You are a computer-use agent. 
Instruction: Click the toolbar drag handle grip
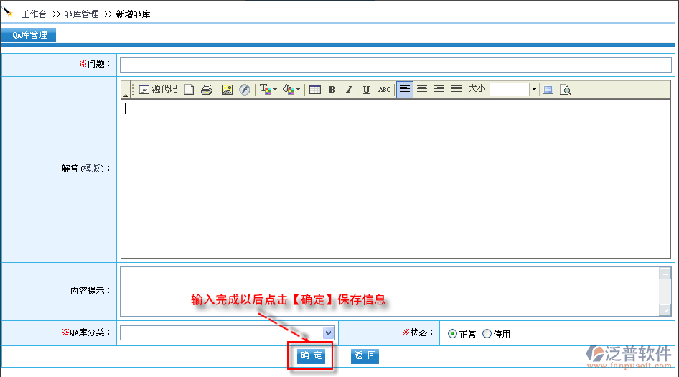tap(133, 90)
